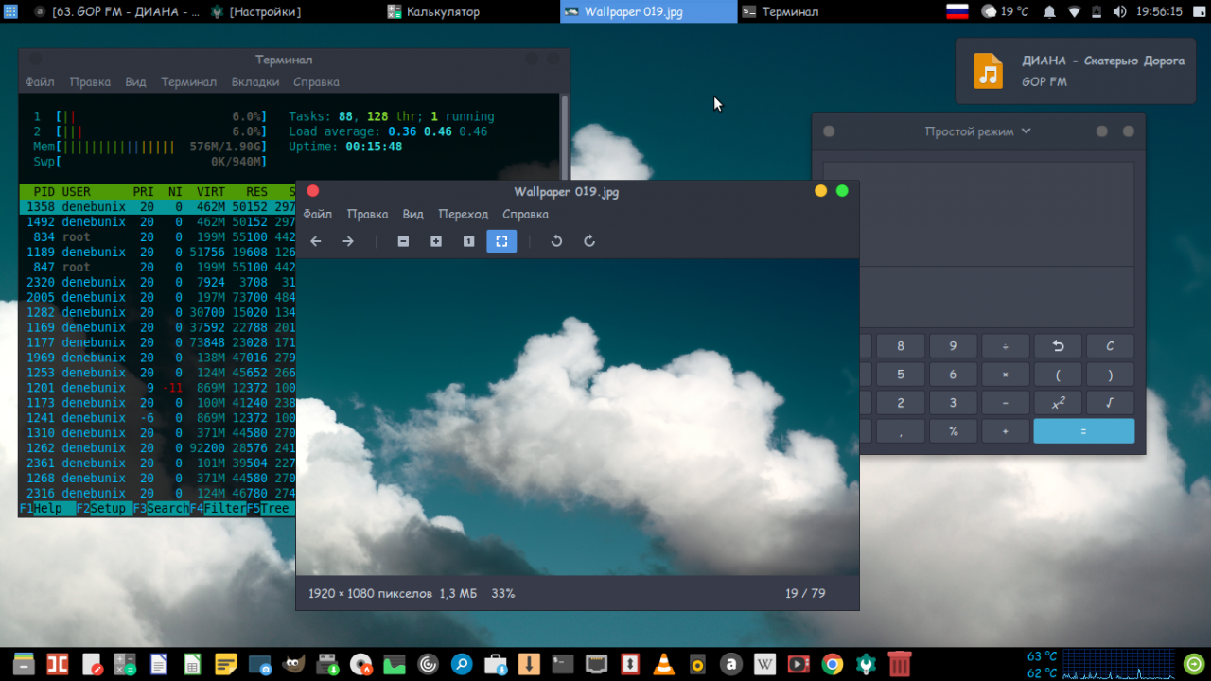Open Переход menu in image viewer

click(464, 215)
